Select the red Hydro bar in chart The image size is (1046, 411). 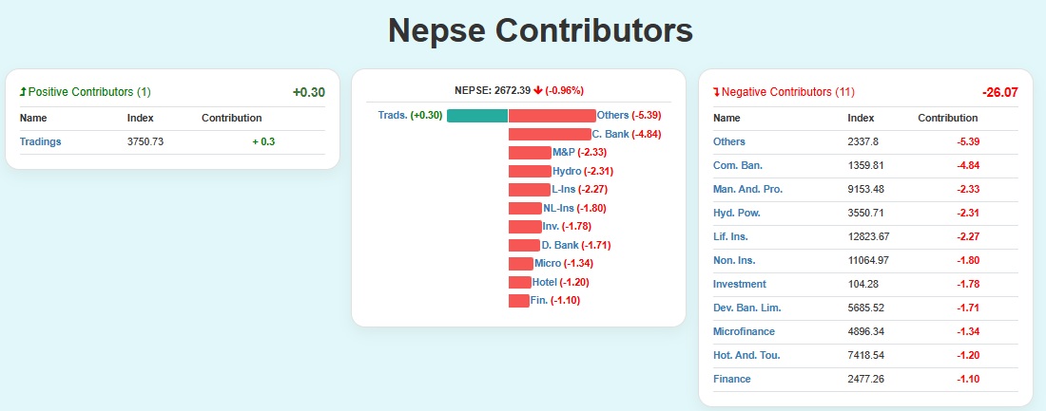[x=530, y=171]
